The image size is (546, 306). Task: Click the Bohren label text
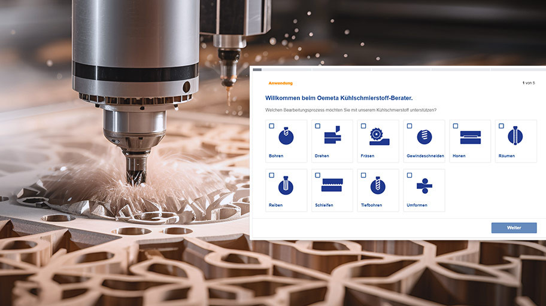[276, 156]
